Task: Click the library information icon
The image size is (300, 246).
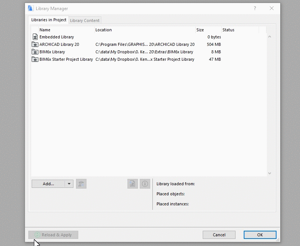Action: tap(145, 184)
